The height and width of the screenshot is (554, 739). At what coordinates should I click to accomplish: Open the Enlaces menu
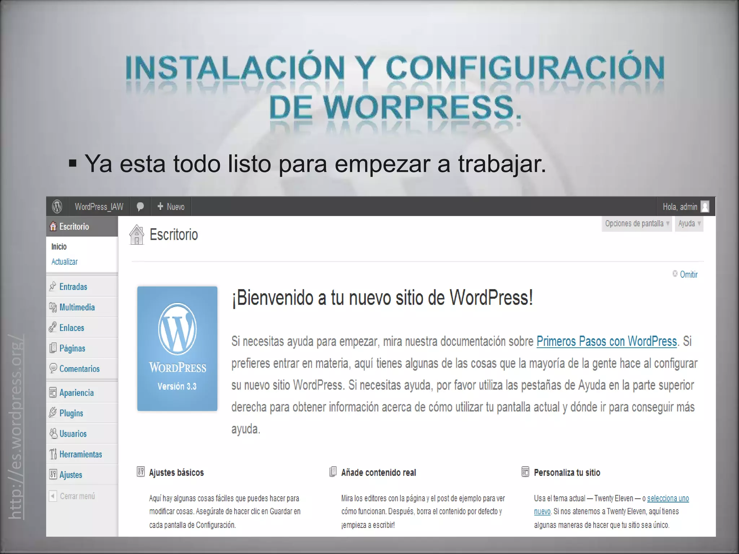point(82,327)
